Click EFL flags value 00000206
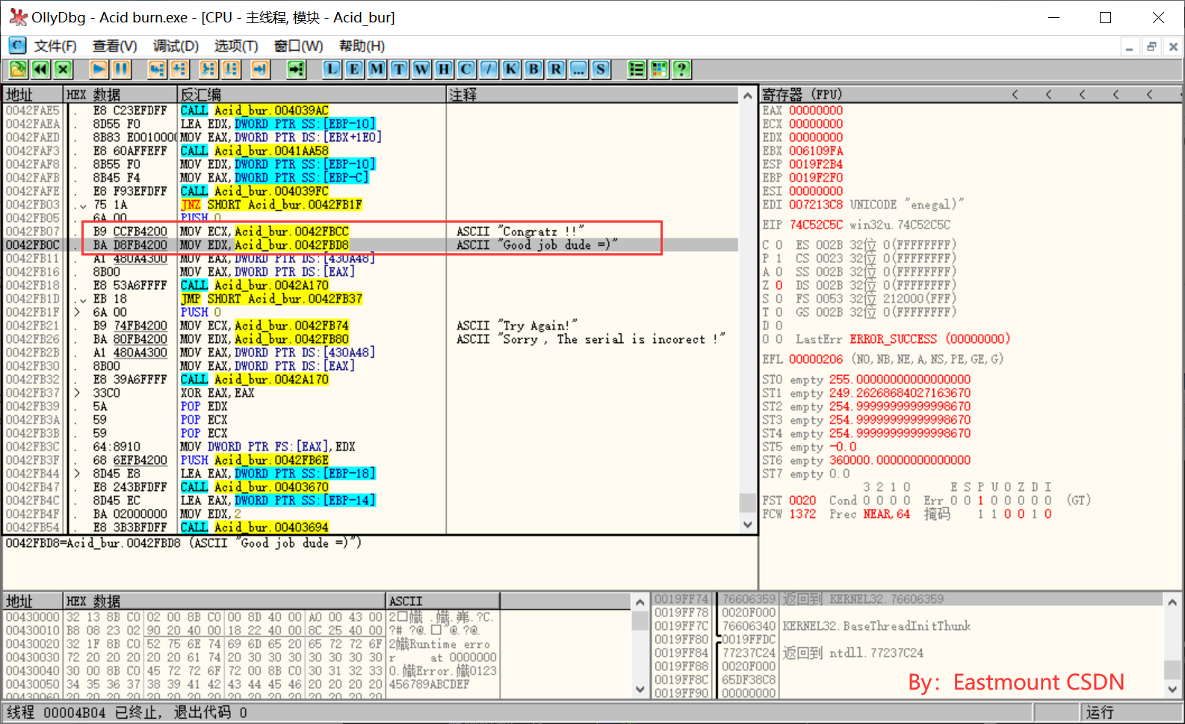1185x724 pixels. pyautogui.click(x=816, y=359)
